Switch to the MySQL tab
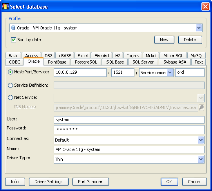 [197, 56]
